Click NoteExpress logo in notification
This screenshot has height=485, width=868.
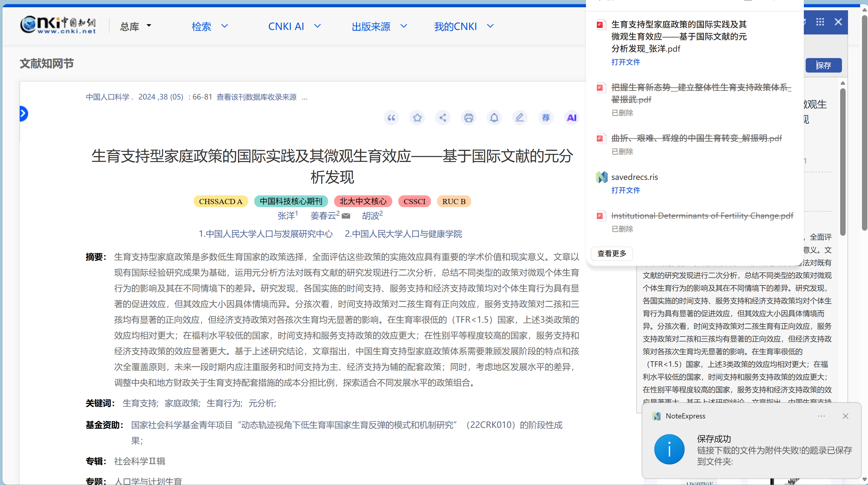(656, 416)
